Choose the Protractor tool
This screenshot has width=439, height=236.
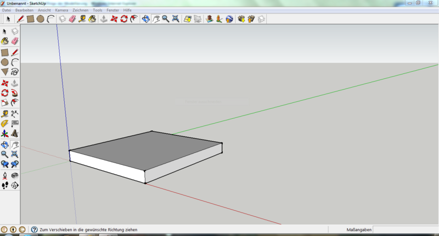click(x=5, y=124)
